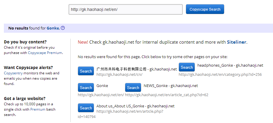Follow the Copyscape Premium link
This screenshot has height=123, width=273.
coord(45,53)
